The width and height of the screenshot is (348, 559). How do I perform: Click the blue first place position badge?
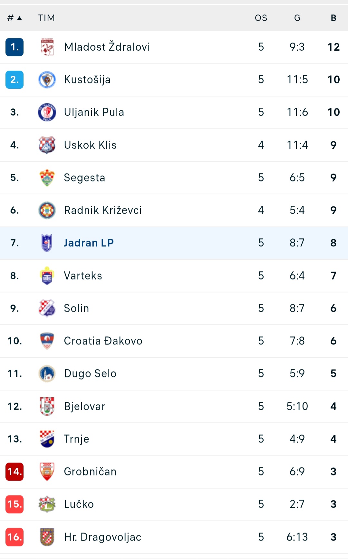click(15, 47)
